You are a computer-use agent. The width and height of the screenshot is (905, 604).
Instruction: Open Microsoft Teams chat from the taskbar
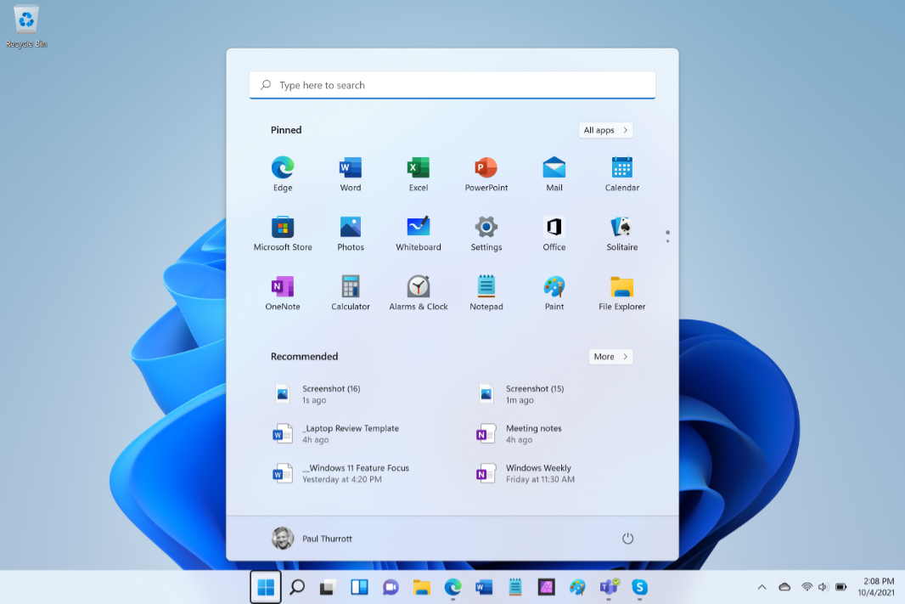pyautogui.click(x=391, y=587)
